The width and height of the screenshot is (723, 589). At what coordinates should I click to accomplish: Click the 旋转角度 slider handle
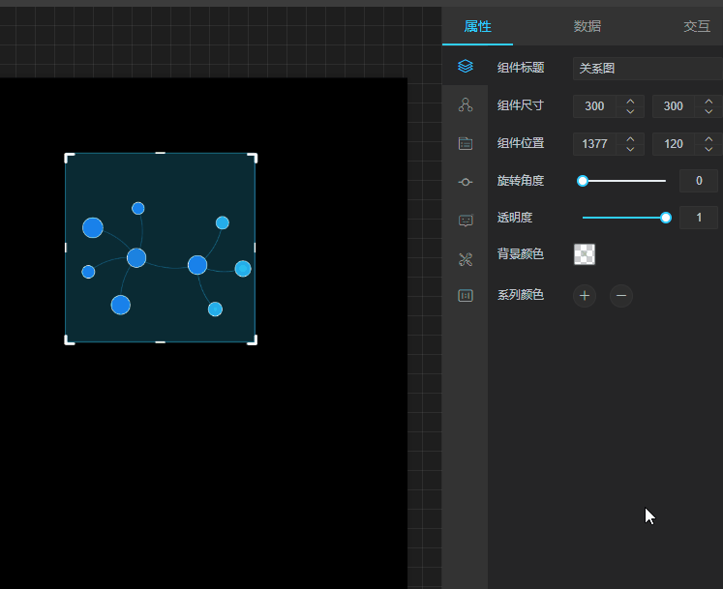(583, 181)
